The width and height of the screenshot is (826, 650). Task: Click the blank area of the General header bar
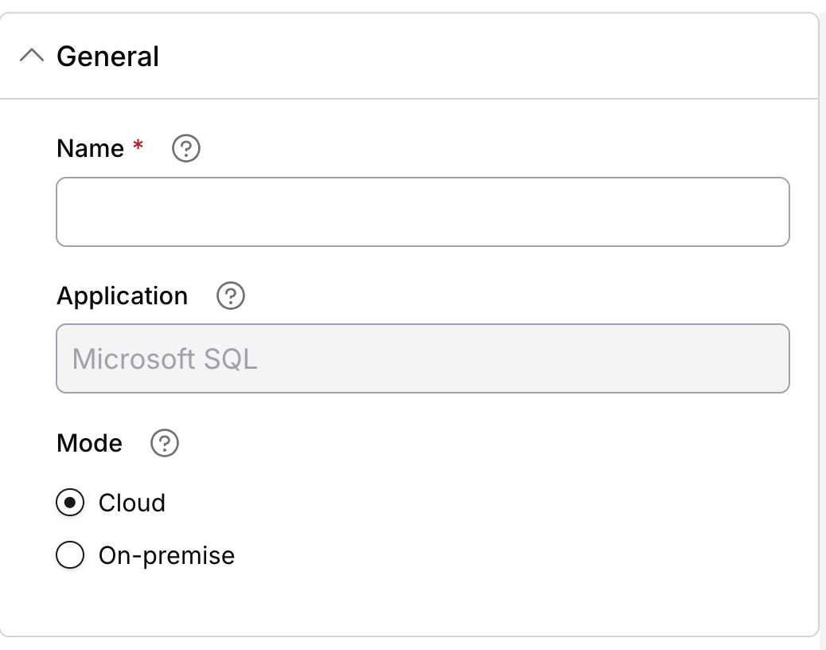click(x=477, y=57)
